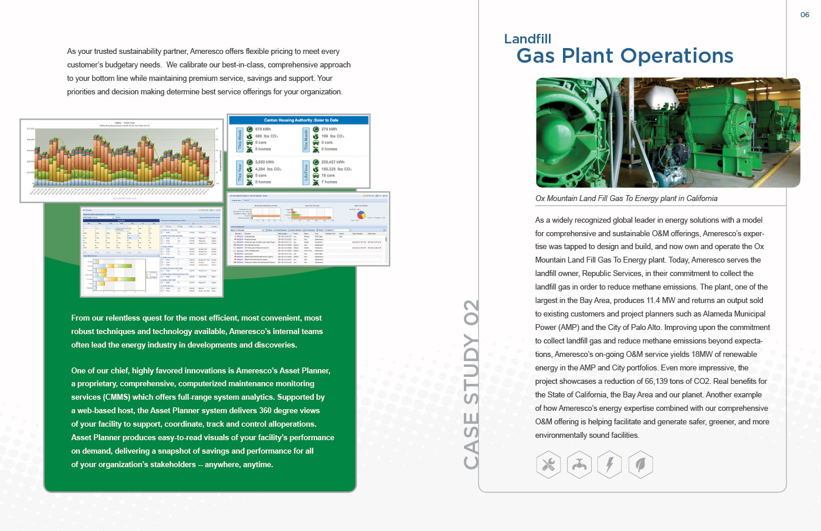
Task: Click the wrench and screwdriver hexagon icon
Action: click(548, 465)
